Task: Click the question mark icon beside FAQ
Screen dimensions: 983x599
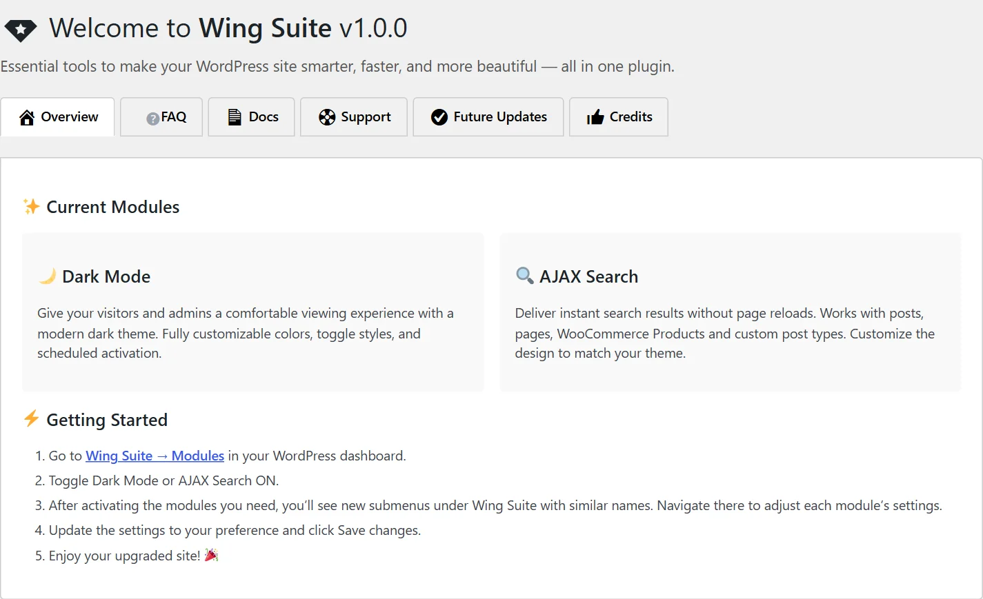Action: 152,119
